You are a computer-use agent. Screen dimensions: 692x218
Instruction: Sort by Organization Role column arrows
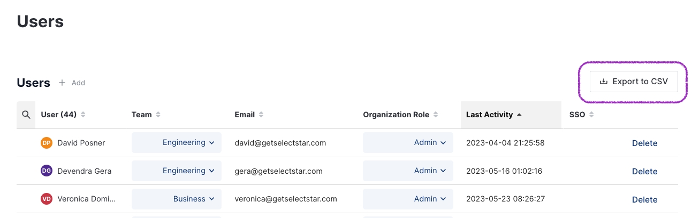coord(436,115)
